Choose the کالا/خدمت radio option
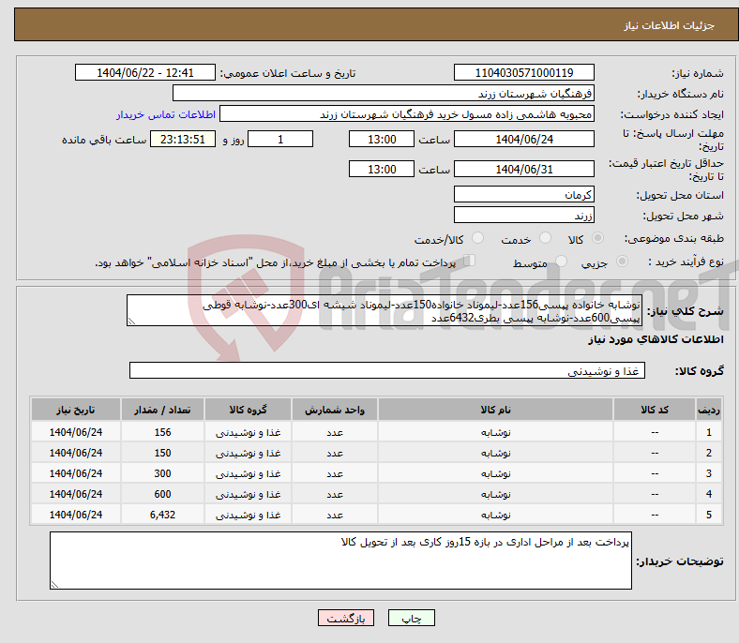 477,239
